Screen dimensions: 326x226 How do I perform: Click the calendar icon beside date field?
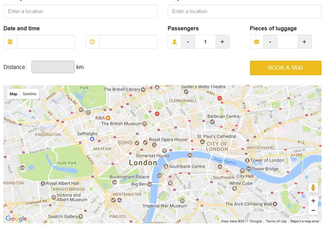[10, 42]
